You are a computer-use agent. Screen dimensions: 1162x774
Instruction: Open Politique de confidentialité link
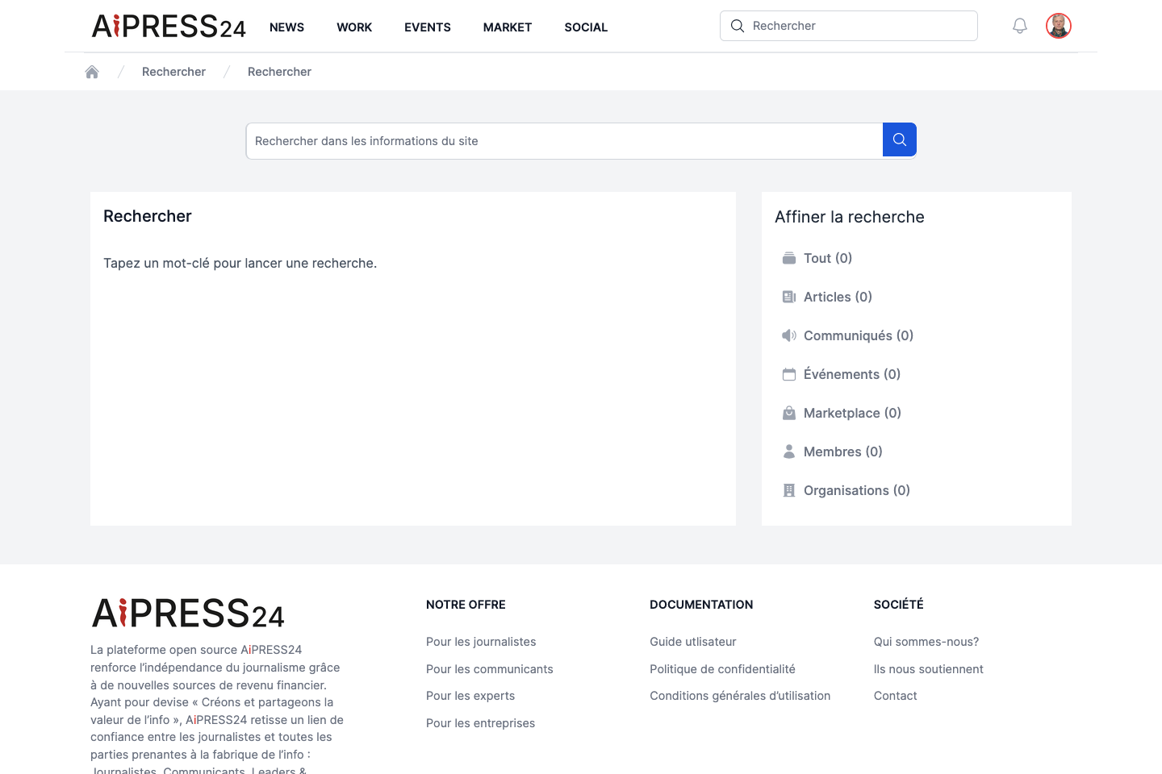722,669
